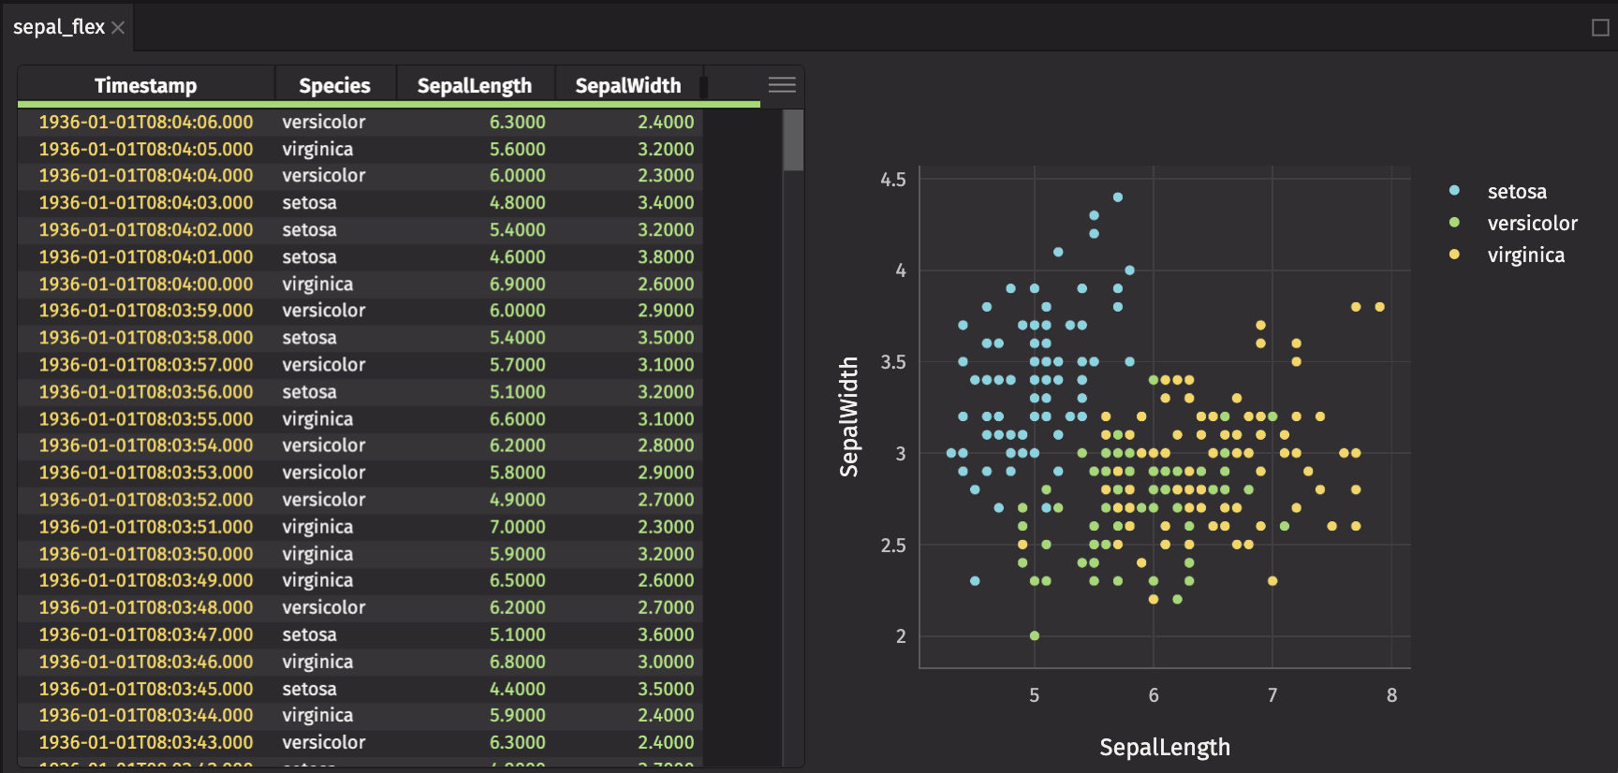Click the SepalLength x-axis title
The image size is (1618, 773).
point(1164,747)
